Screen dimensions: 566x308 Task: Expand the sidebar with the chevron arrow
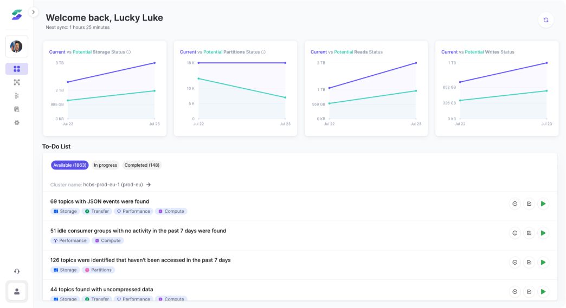click(x=33, y=12)
